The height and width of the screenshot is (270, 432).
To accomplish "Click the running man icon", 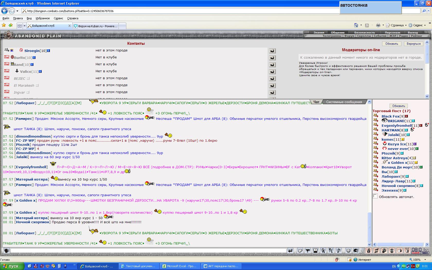I will (x=323, y=250).
